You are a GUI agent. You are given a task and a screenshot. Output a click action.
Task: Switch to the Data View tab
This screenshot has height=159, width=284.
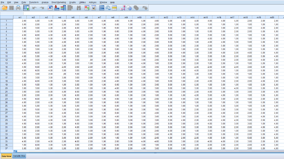(x=6, y=156)
